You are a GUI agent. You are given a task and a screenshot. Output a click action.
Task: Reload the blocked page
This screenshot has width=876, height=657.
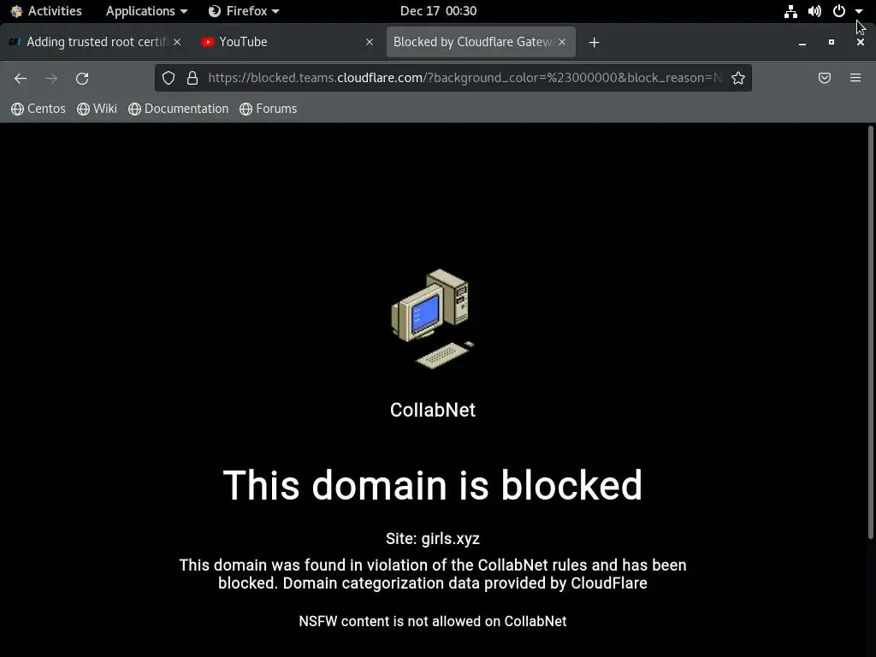click(x=82, y=78)
